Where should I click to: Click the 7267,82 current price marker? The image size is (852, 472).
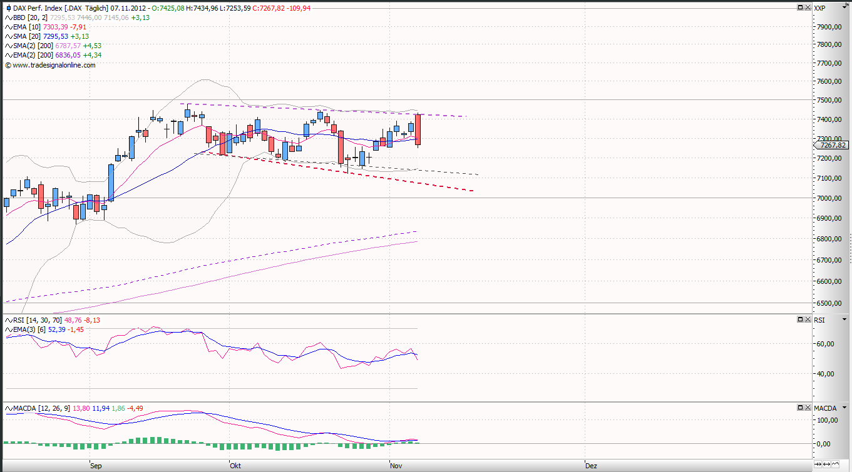[831, 145]
